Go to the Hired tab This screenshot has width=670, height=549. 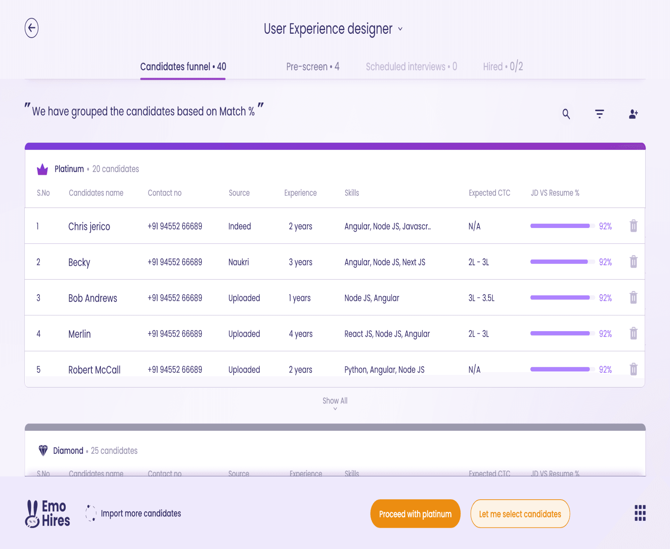(502, 66)
